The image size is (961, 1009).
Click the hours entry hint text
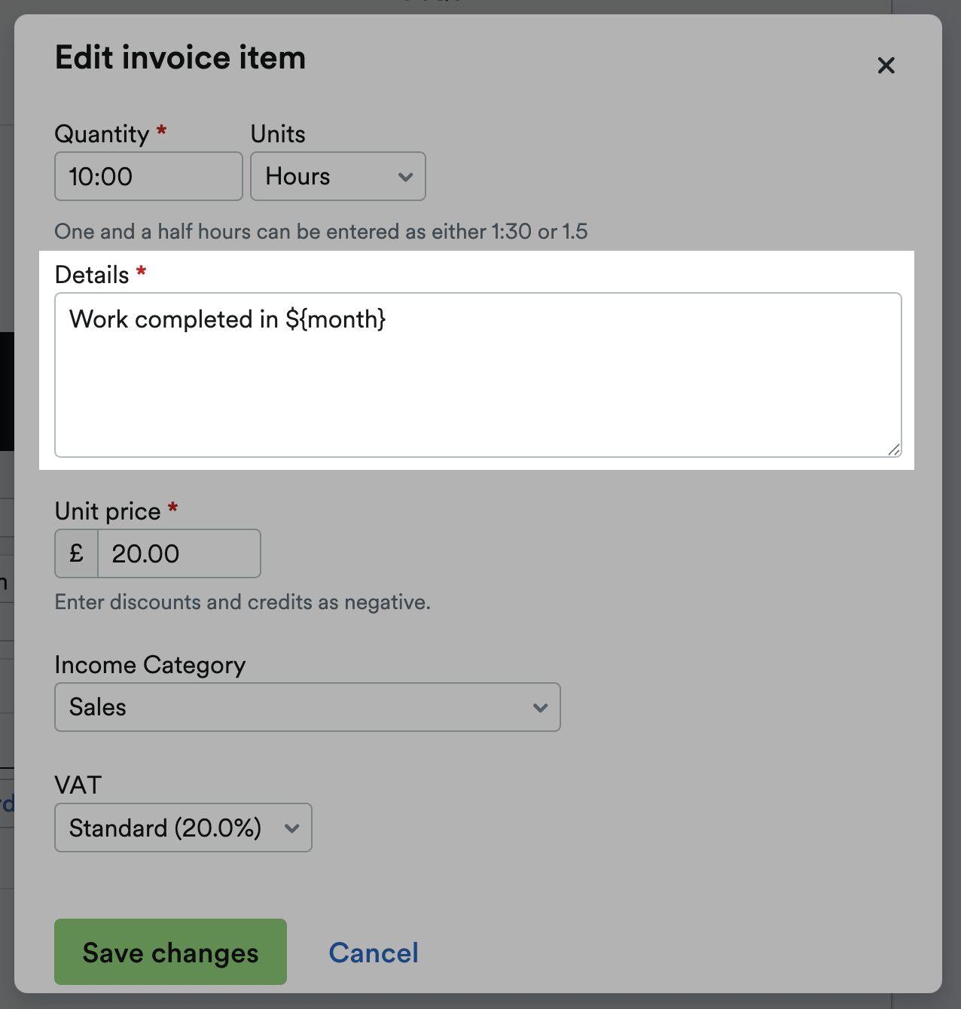tap(320, 231)
